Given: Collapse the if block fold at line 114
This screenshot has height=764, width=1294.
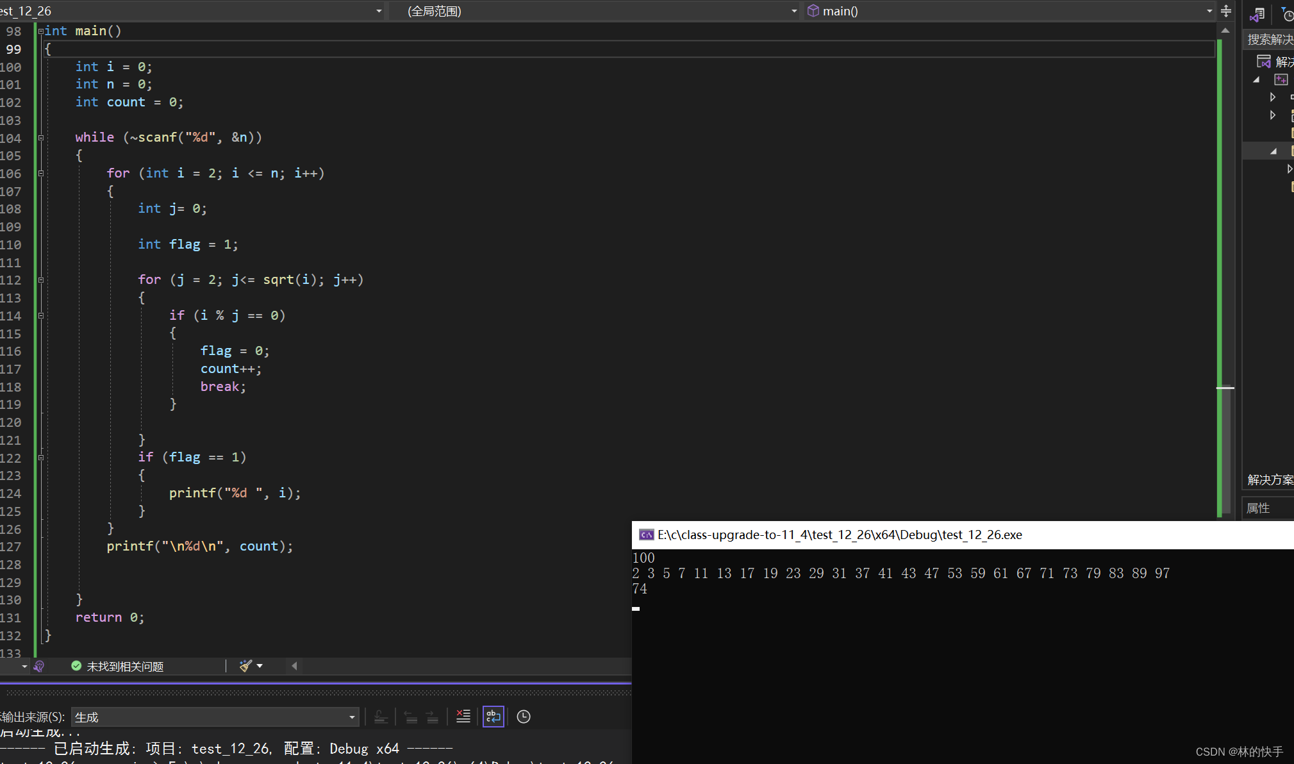Looking at the screenshot, I should 40,315.
